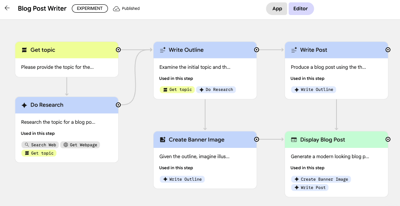Click the Search Web tool chip
The image size is (400, 206).
coord(40,145)
